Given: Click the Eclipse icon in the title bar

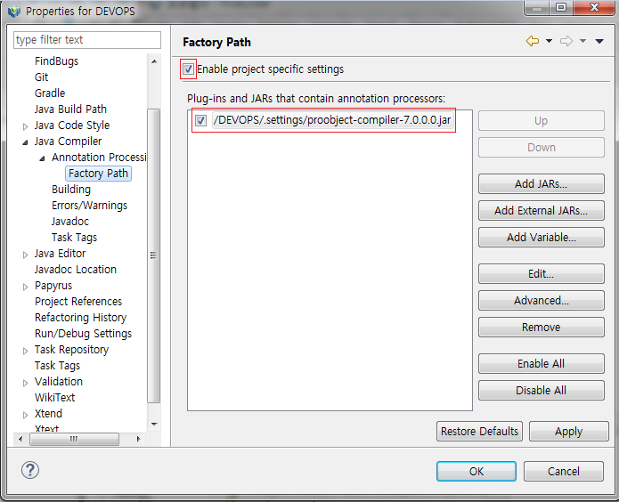Looking at the screenshot, I should (14, 11).
